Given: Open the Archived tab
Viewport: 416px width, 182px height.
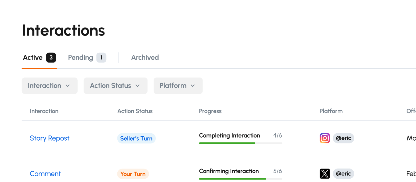Looking at the screenshot, I should [145, 58].
